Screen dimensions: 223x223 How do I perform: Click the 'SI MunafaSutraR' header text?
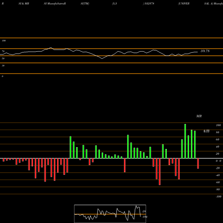pos(55,4)
